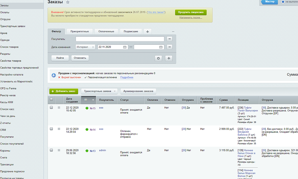The width and height of the screenshot is (298, 179).
Task: Open calendar for the empty end date field
Action: 161,47
